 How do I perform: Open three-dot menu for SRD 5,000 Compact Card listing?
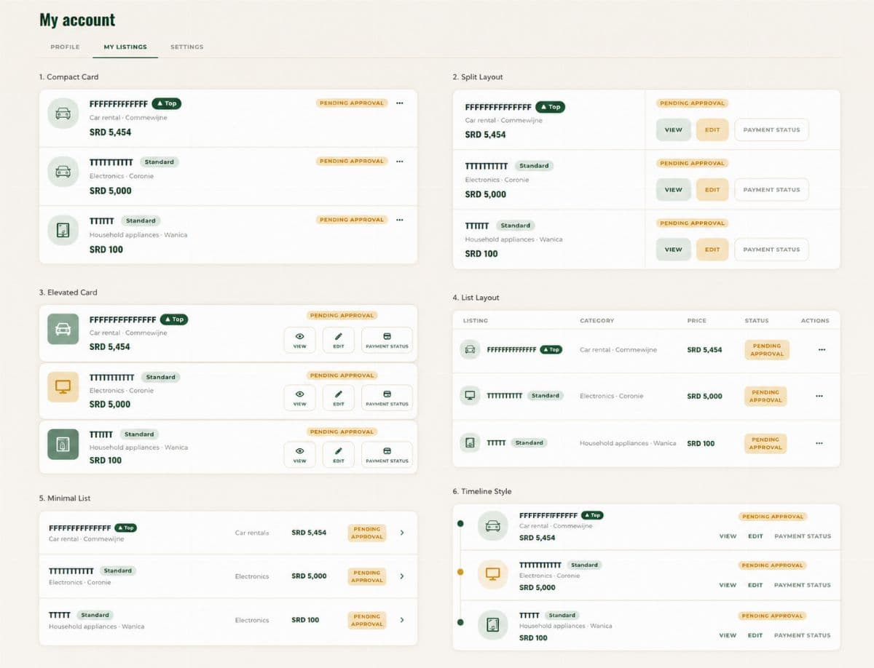point(399,162)
